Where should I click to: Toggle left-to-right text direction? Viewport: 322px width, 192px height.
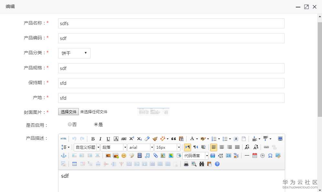click(x=188, y=147)
